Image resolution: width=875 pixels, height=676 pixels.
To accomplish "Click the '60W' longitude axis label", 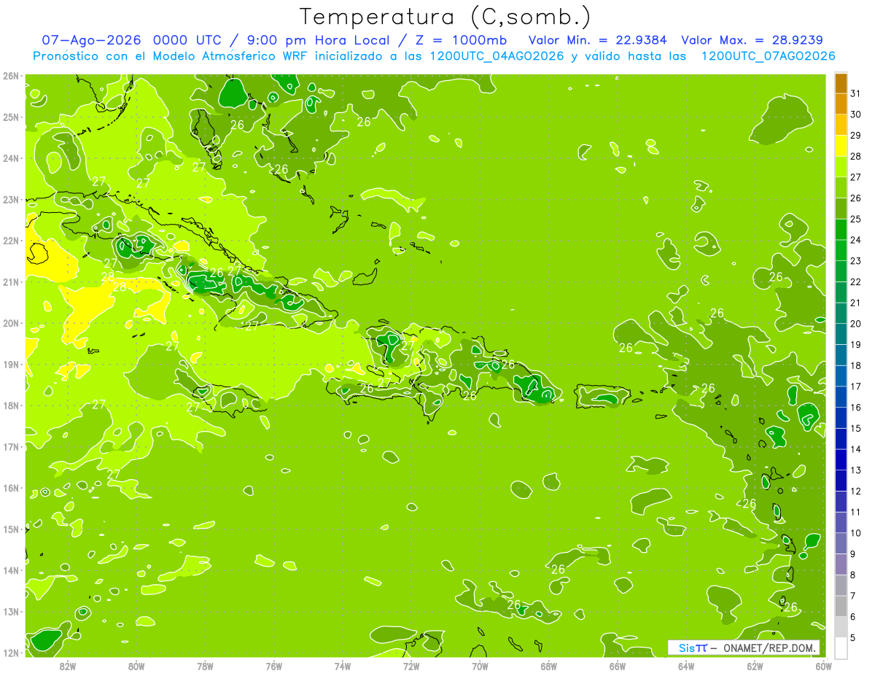I will (823, 666).
